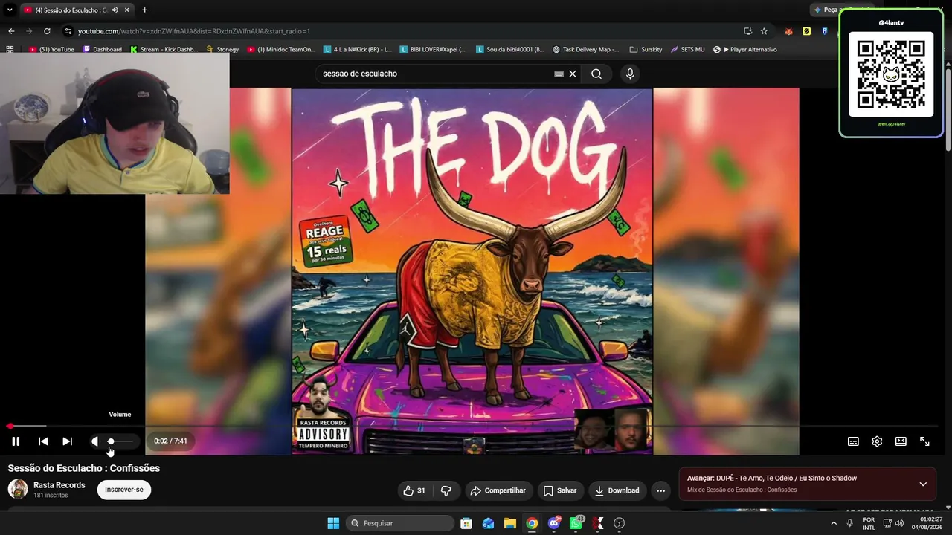Open the Minidoc TeamOn bookmark

pyautogui.click(x=281, y=49)
